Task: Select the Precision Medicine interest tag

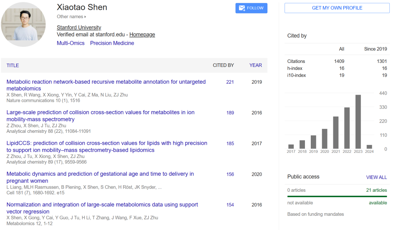Action: (x=112, y=43)
